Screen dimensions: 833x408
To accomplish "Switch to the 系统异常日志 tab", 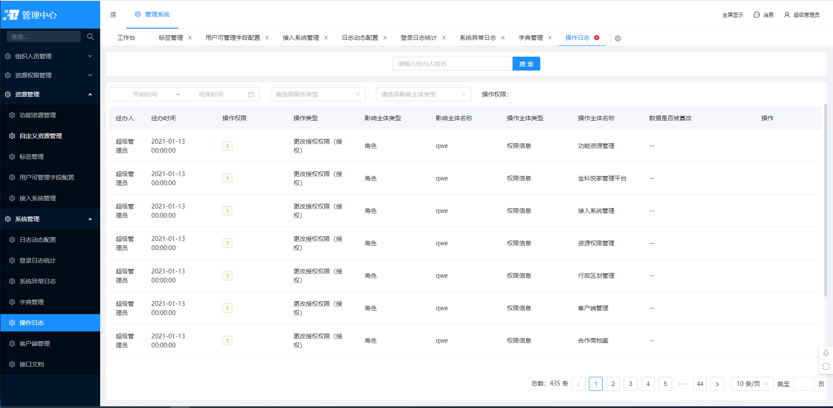I will [478, 38].
